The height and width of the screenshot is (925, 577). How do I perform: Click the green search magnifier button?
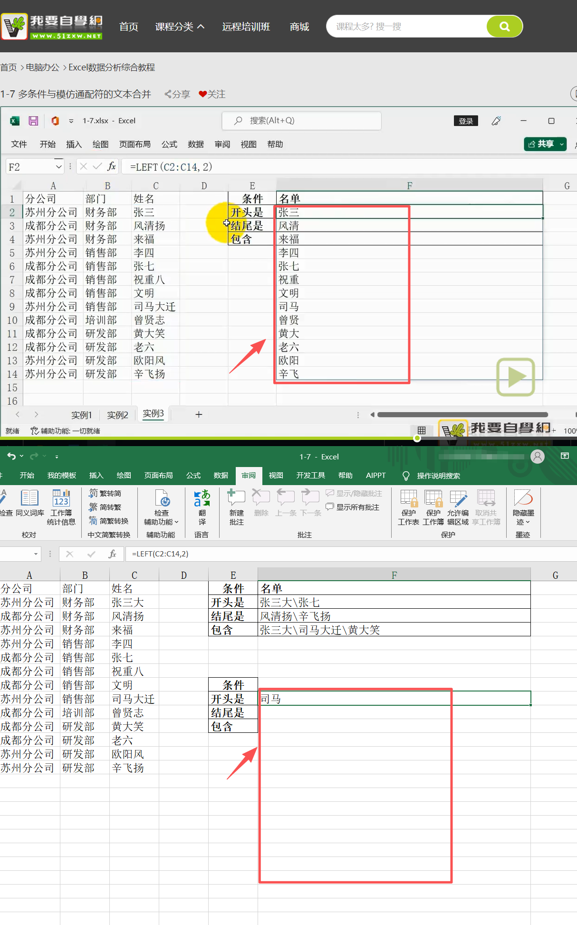click(504, 26)
